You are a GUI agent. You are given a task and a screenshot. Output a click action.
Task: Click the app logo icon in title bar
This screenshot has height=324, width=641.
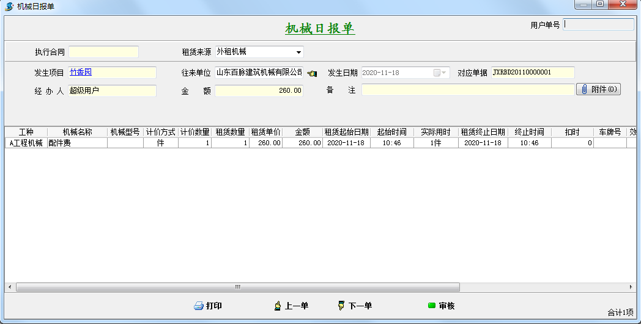(x=9, y=6)
